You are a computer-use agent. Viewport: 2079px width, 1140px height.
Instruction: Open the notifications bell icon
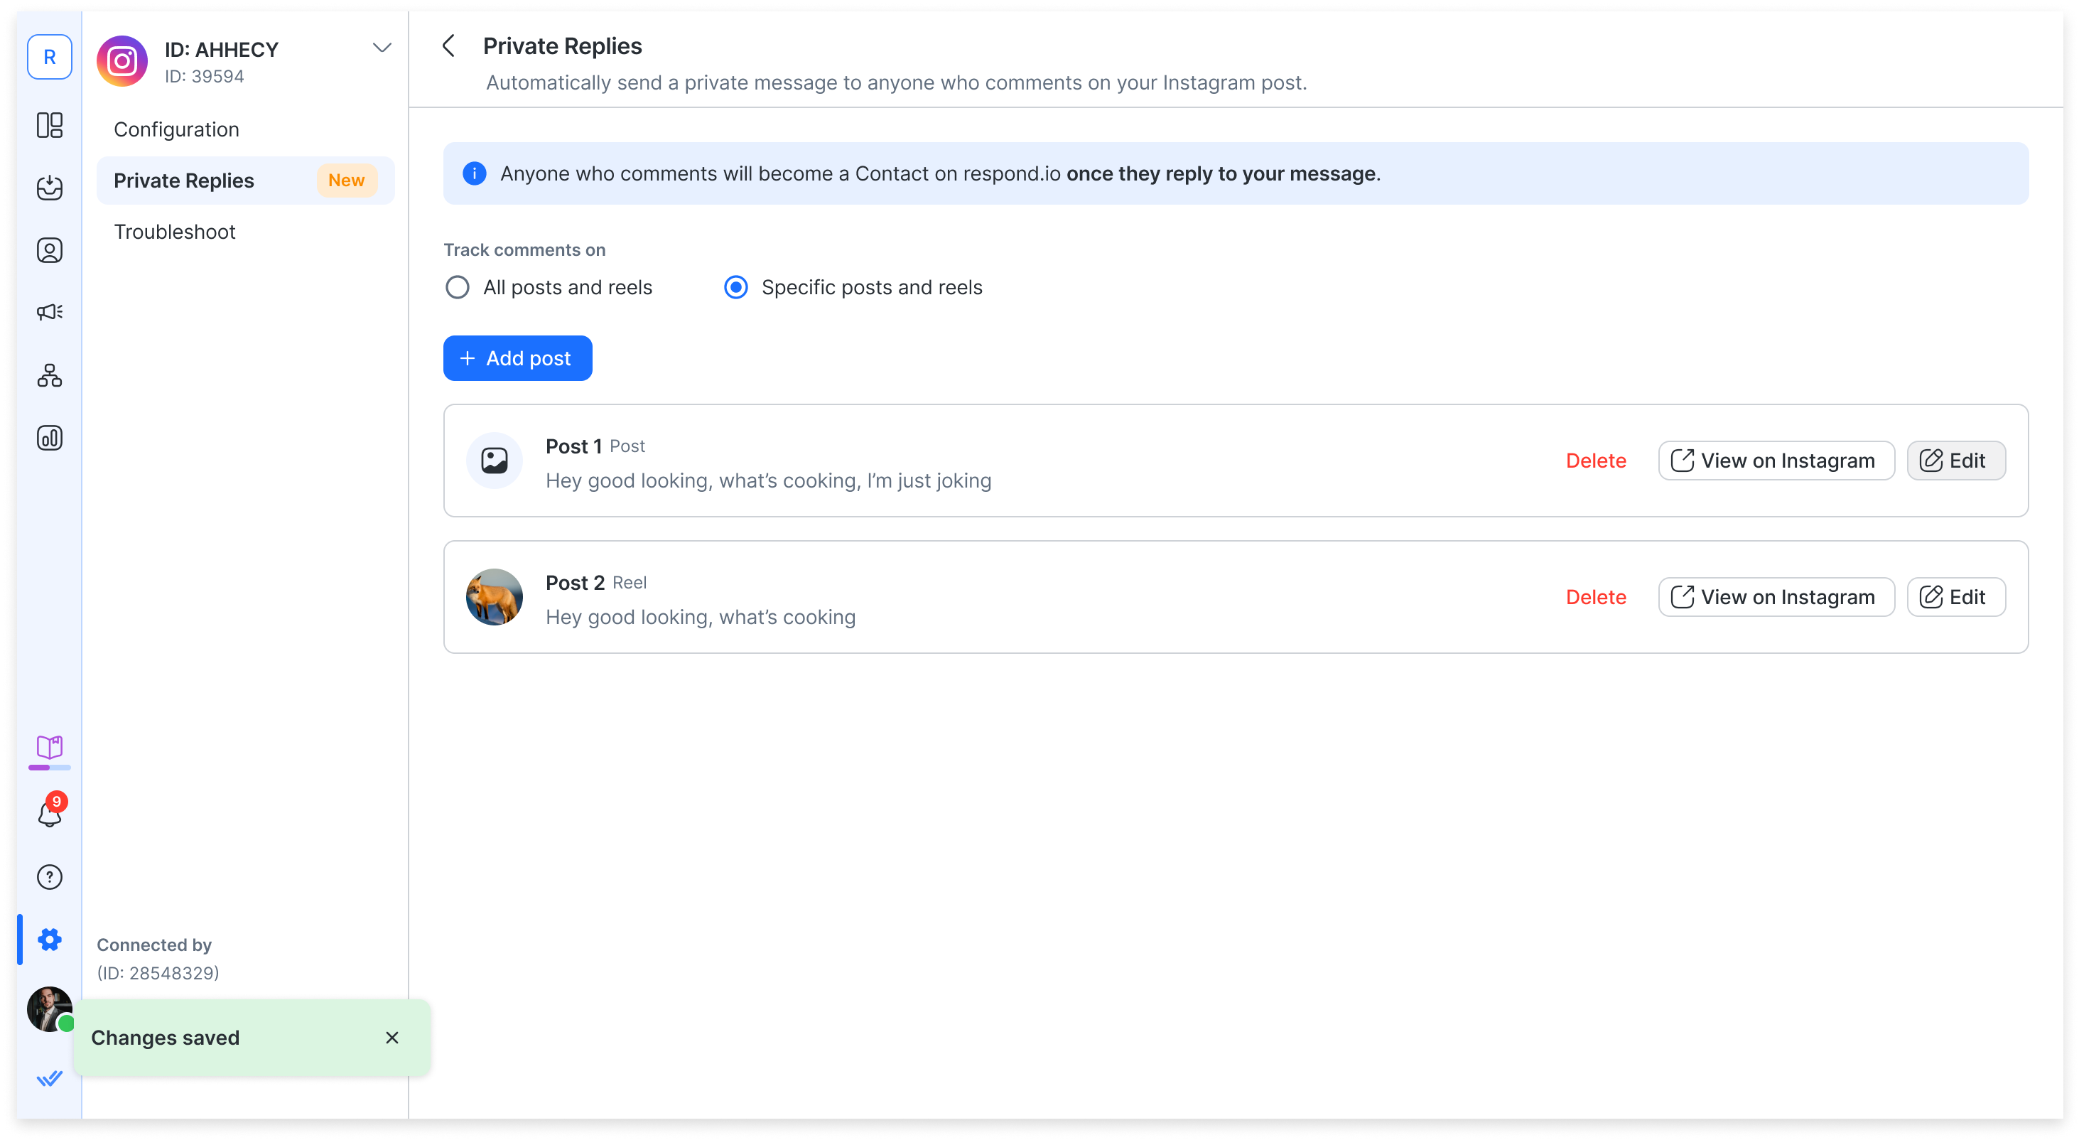click(x=49, y=814)
